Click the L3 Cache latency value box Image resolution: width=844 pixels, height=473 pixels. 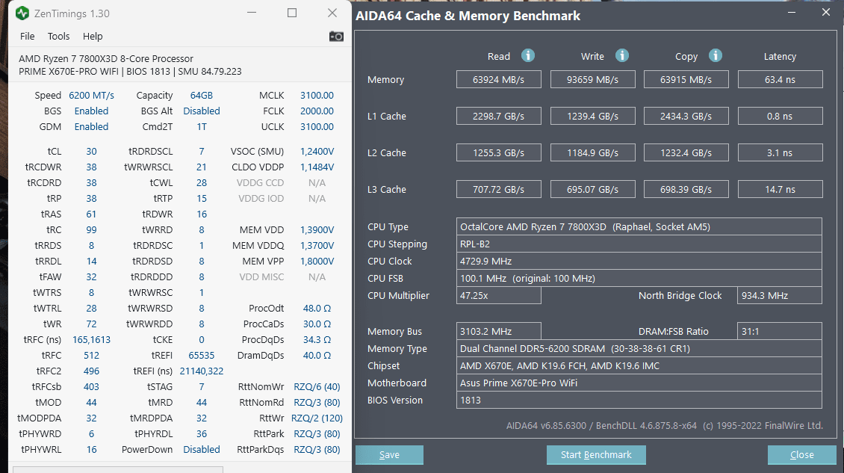click(x=780, y=189)
